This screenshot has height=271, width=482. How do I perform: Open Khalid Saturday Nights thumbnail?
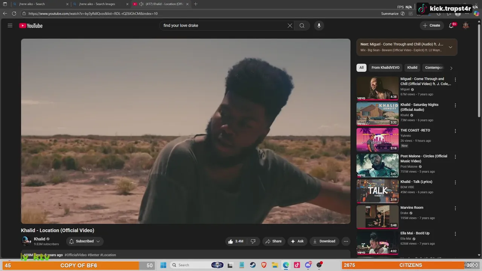(377, 114)
